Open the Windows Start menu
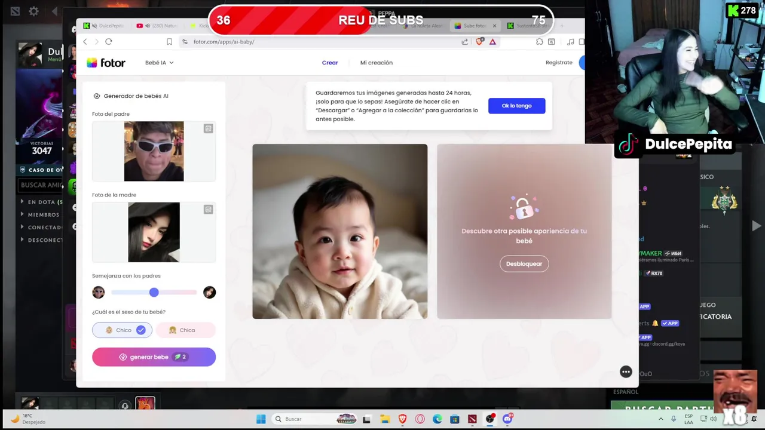This screenshot has width=765, height=430. pyautogui.click(x=261, y=419)
